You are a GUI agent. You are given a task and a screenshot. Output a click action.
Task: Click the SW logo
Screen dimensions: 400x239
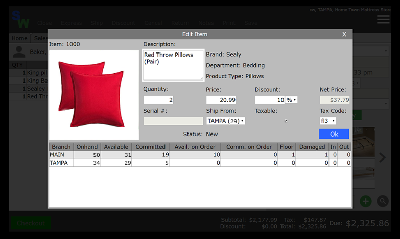click(x=20, y=19)
